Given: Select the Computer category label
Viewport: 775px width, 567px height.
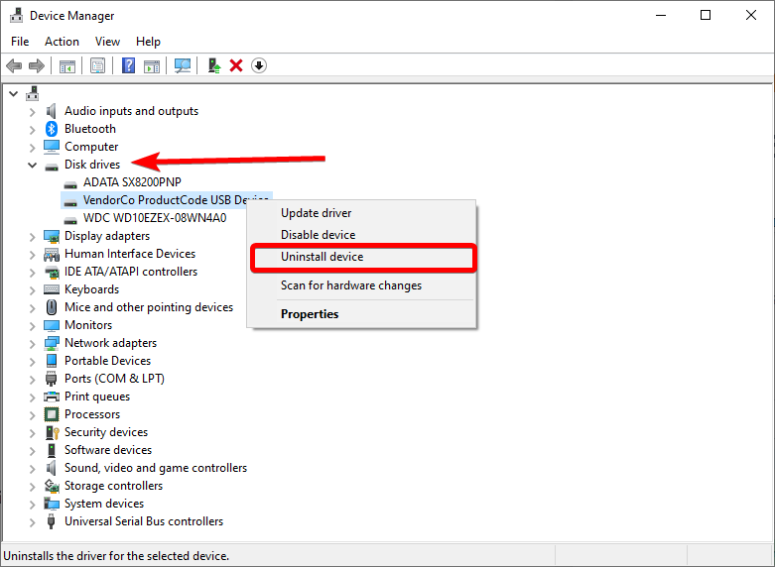Looking at the screenshot, I should 91,147.
